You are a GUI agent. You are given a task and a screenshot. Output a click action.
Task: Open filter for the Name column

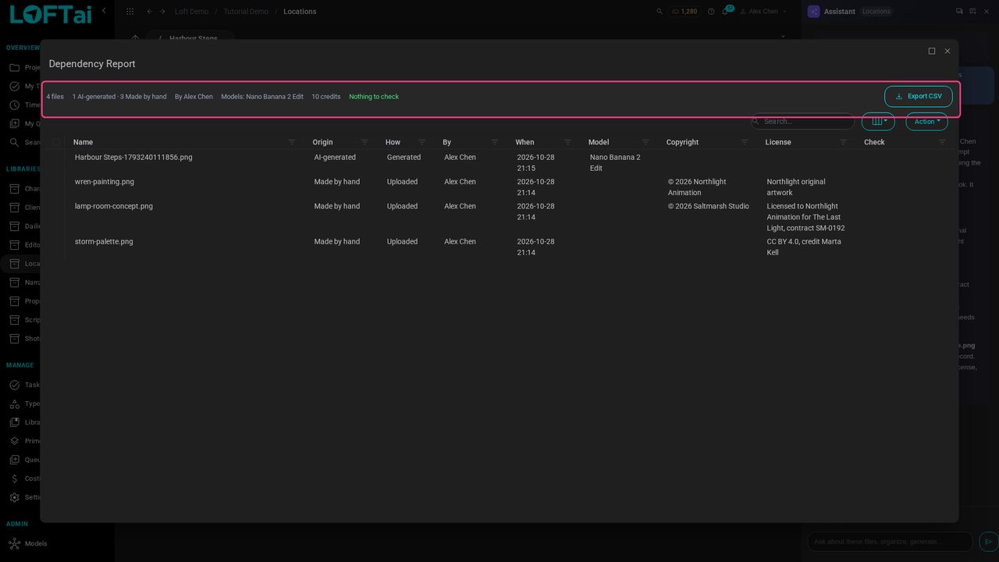point(292,142)
